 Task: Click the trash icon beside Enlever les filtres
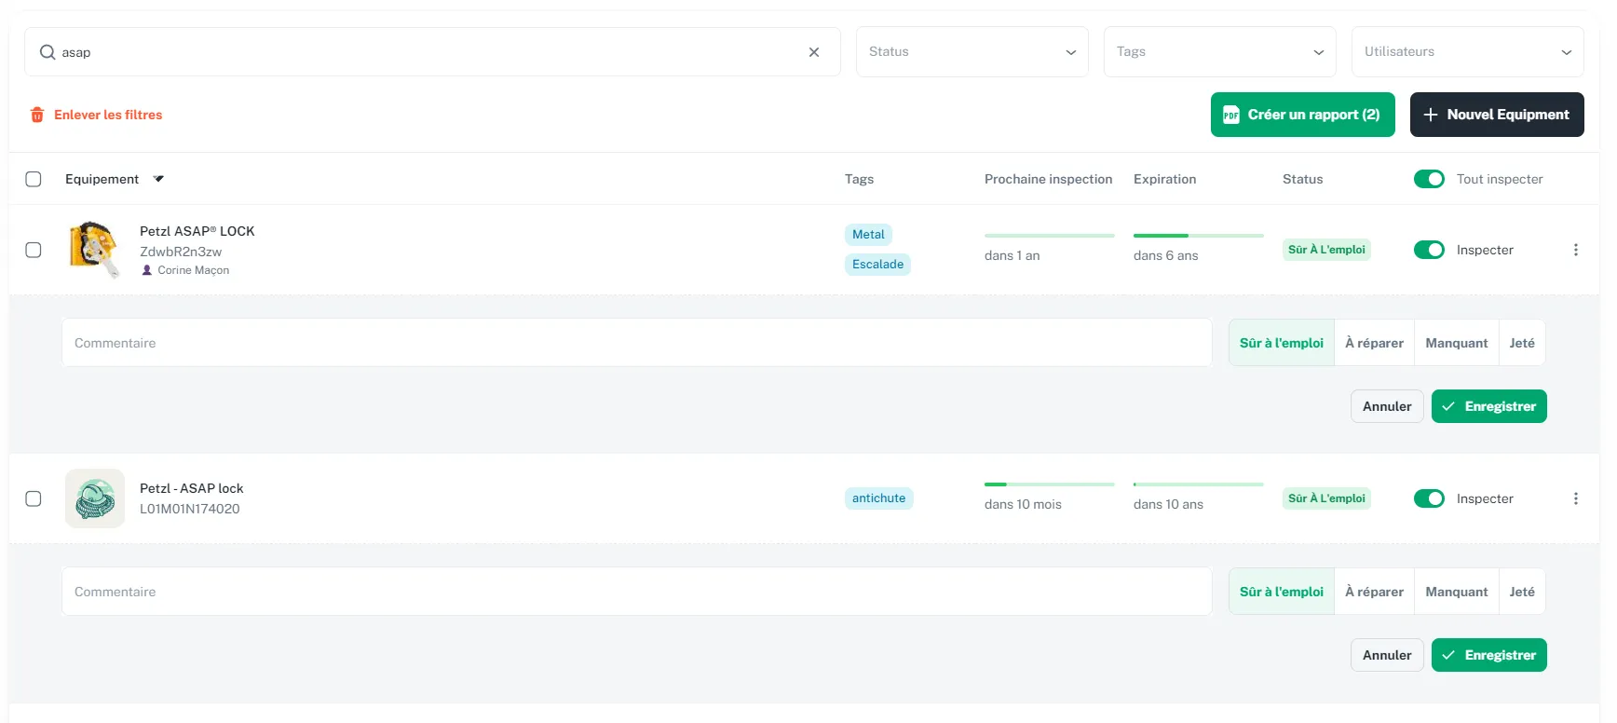click(x=37, y=115)
